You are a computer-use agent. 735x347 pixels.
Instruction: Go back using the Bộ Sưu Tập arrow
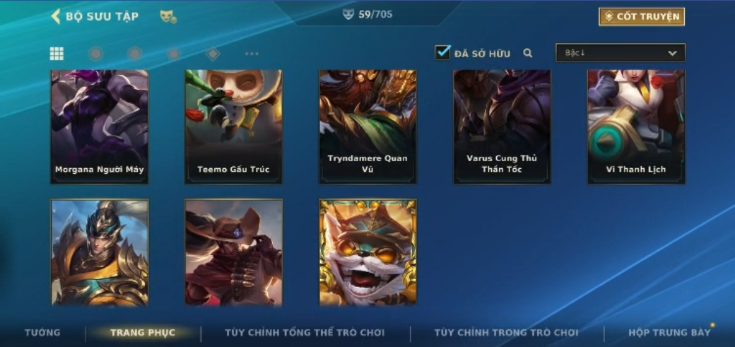click(56, 16)
